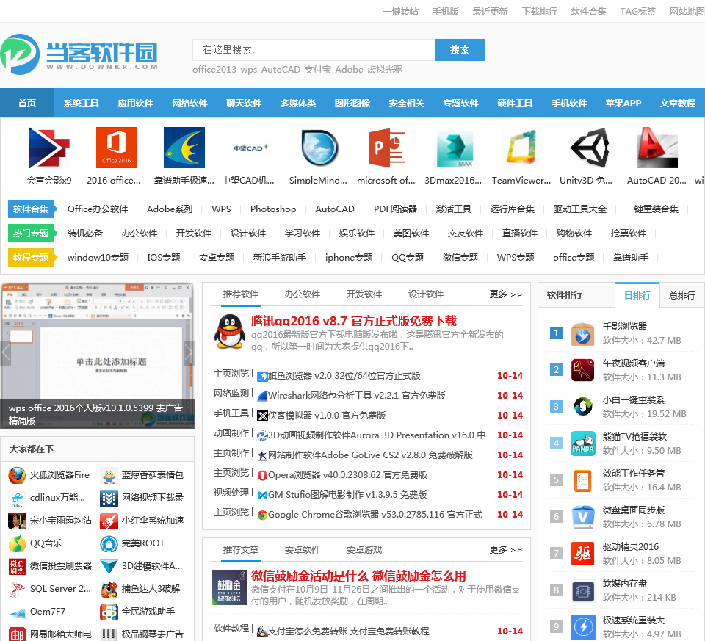705x641 pixels.
Task: Show next slide in the banner carousel
Action: coord(189,353)
